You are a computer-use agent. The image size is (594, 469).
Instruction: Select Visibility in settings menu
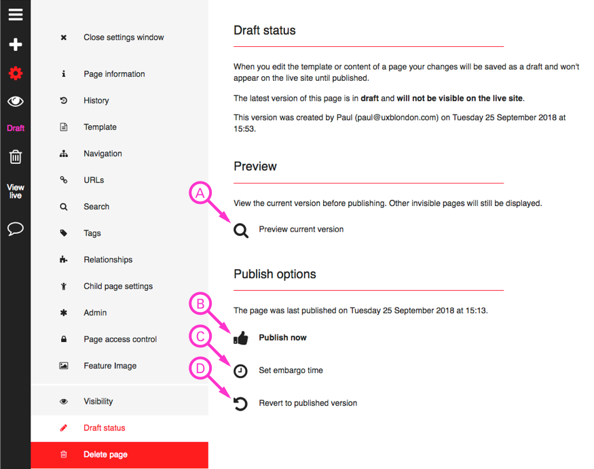point(98,402)
